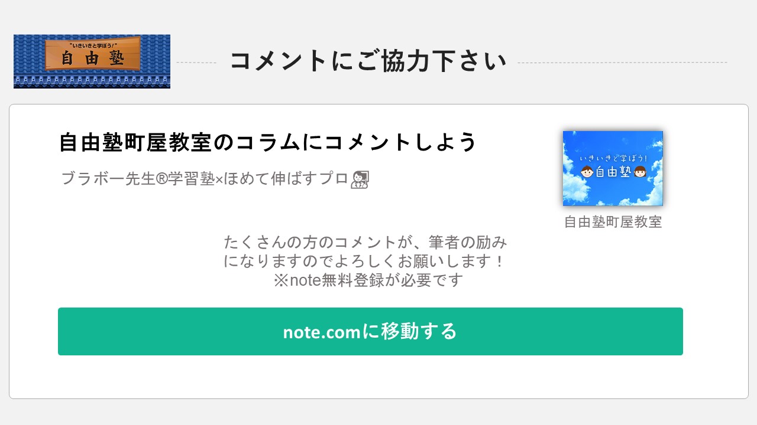Screen dimensions: 757x425
Task: Open the blue sky 自由塾 thumbnail image
Action: (613, 168)
